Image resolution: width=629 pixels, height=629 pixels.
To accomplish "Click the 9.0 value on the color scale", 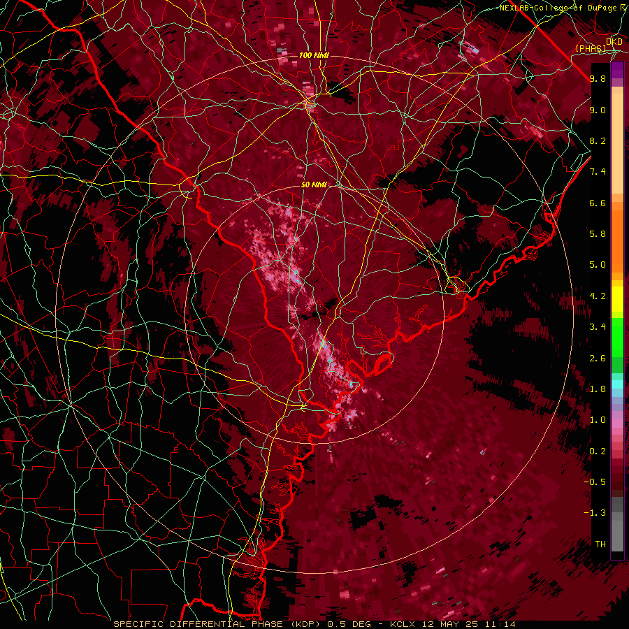I will click(x=598, y=110).
